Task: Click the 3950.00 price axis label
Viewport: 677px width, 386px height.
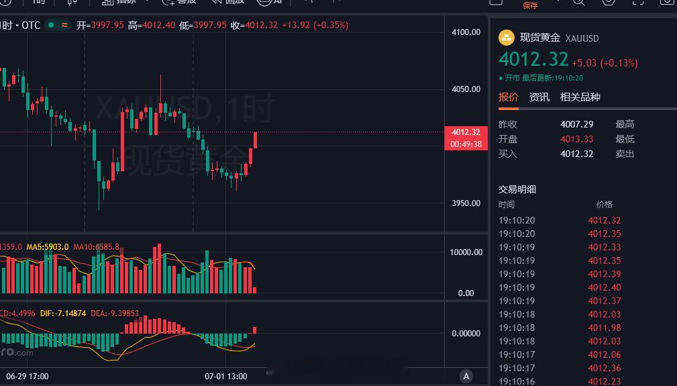Action: [466, 203]
